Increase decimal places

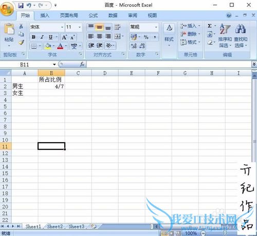(134, 46)
